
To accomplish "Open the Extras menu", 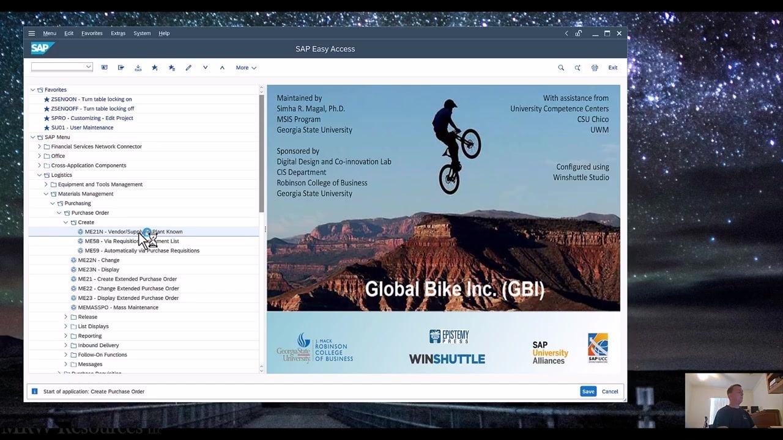I will pyautogui.click(x=118, y=33).
